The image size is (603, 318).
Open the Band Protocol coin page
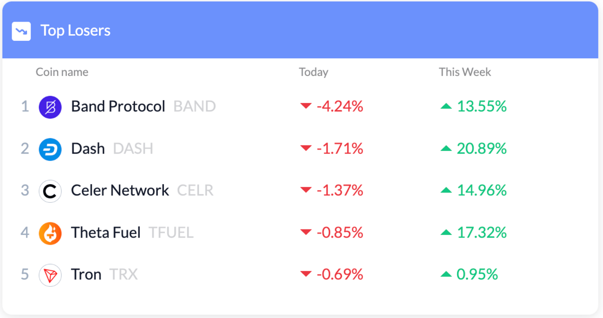point(118,107)
